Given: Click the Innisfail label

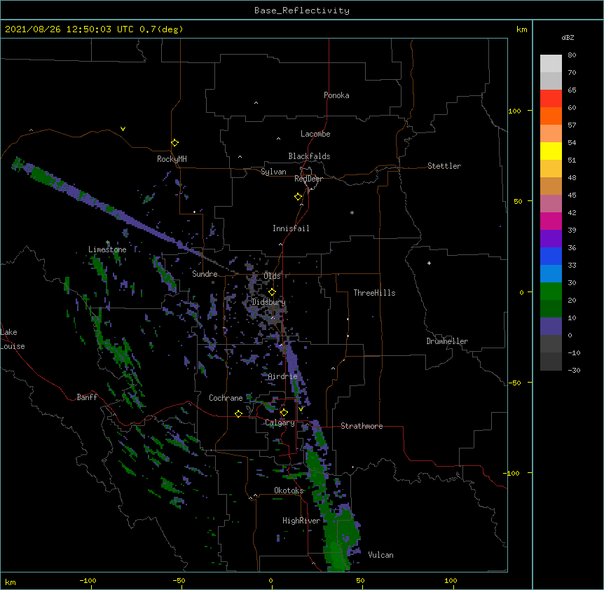Looking at the screenshot, I should [x=291, y=228].
